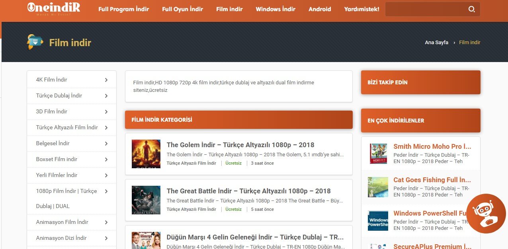Click Ücretsiz label on The Great Battle
Image resolution: width=508 pixels, height=249 pixels.
[x=233, y=209]
